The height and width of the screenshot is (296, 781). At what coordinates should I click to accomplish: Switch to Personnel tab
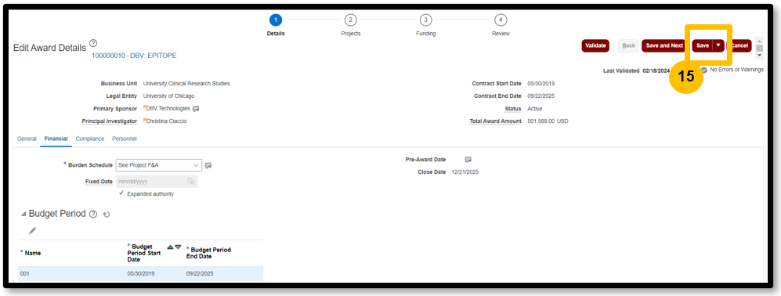pyautogui.click(x=125, y=139)
